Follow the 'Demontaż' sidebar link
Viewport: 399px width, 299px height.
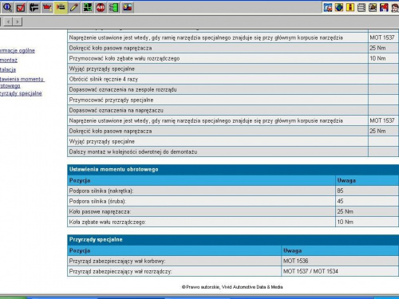click(9, 60)
